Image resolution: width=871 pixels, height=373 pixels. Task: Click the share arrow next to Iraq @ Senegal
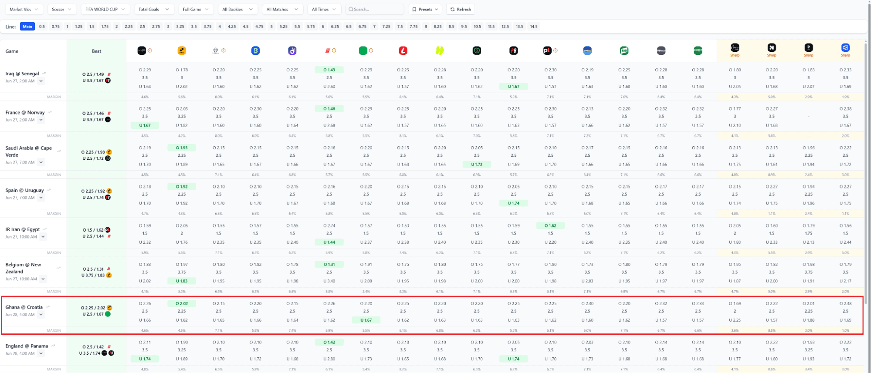44,73
